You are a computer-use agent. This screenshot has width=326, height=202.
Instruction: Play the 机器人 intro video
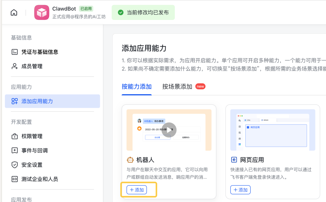(169, 130)
